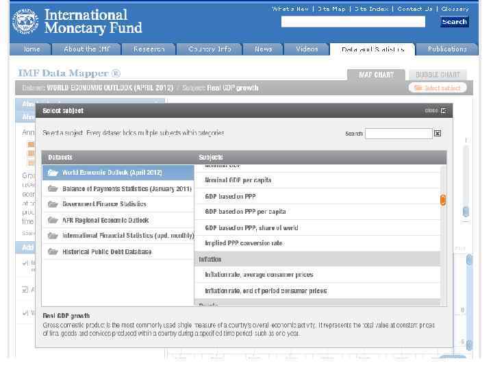The height and width of the screenshot is (370, 493).
Task: Open the Videos tab
Action: [x=307, y=49]
